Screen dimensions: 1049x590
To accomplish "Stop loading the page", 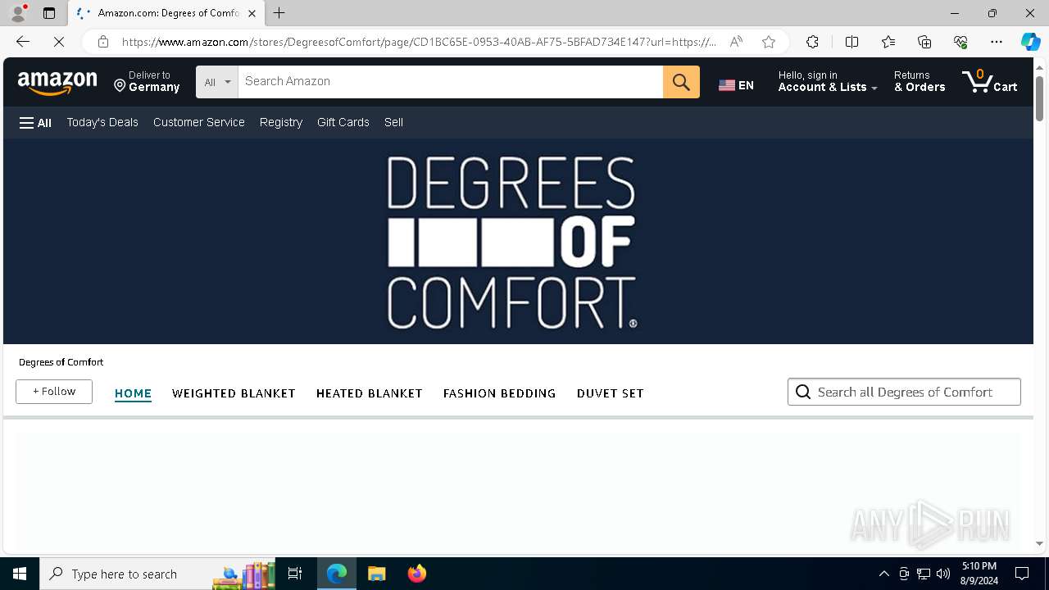I will 59,42.
